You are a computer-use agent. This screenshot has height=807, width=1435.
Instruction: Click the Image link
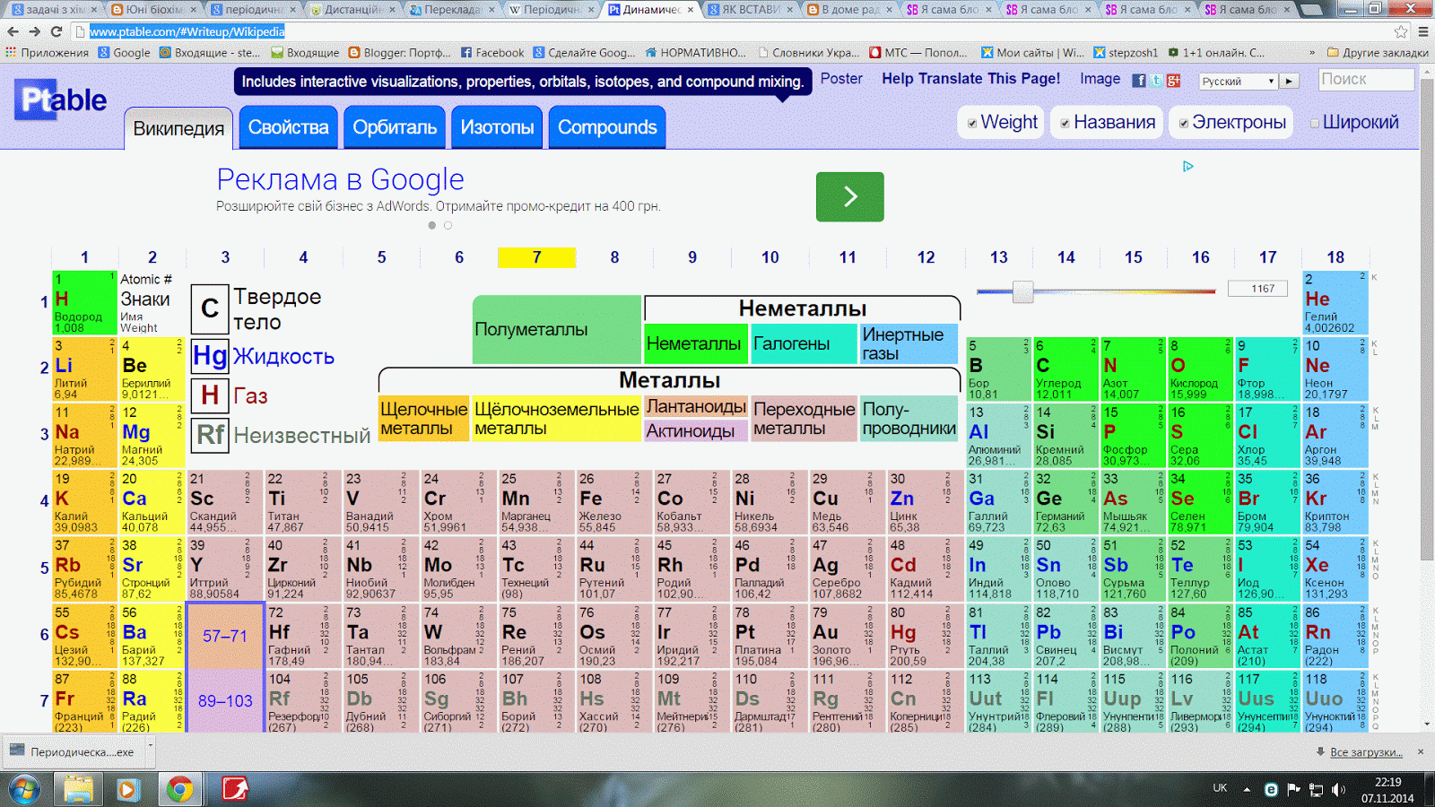[x=1100, y=79]
